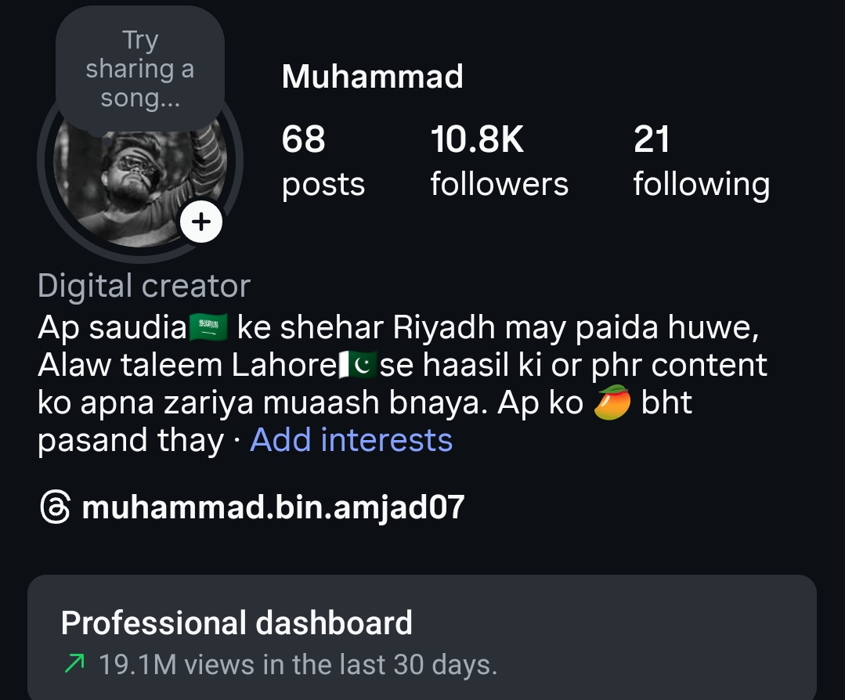Tap the bio text starting 'Ap saudia'
The width and height of the screenshot is (845, 700).
(x=403, y=384)
